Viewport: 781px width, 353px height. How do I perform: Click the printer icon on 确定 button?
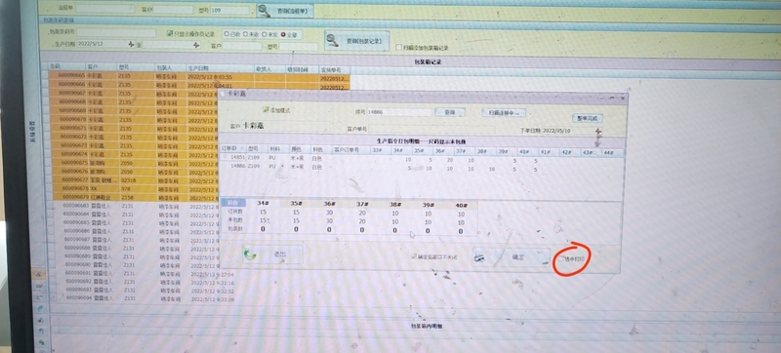click(479, 257)
